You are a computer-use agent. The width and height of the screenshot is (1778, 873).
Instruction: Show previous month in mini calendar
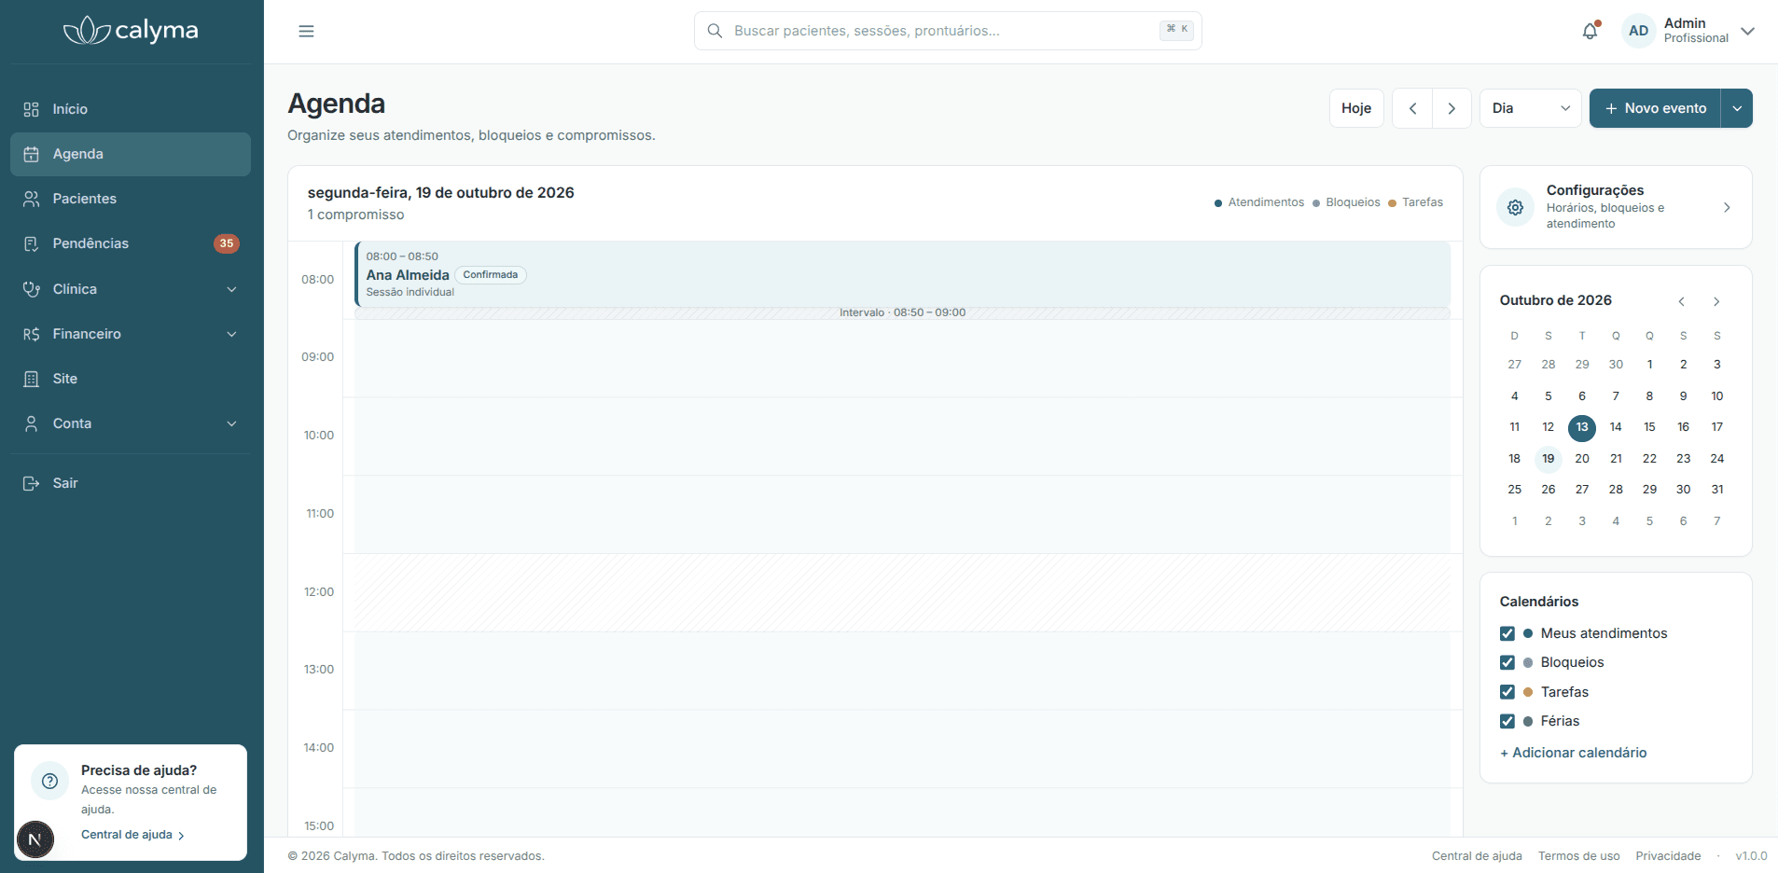(x=1682, y=301)
